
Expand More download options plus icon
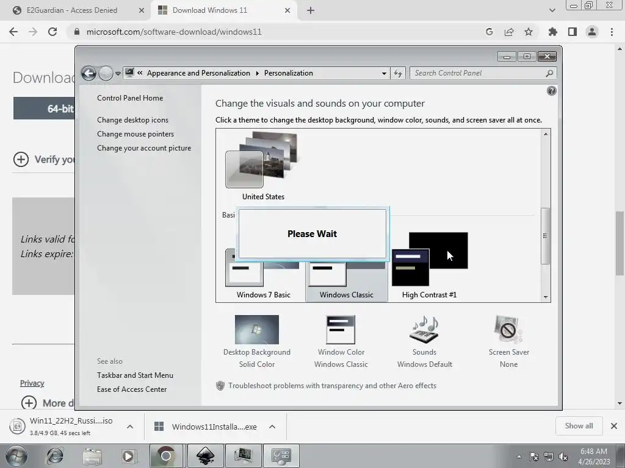point(29,403)
